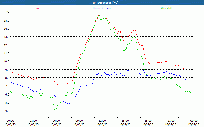Click the 4,0 y-axis value
204x127 pixels.
click(7, 110)
